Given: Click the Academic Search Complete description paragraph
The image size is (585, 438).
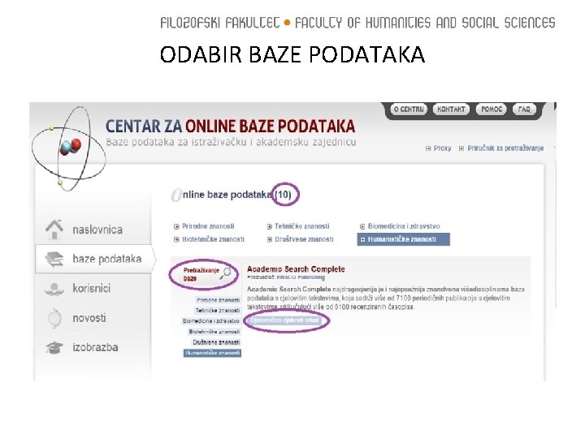Looking at the screenshot, I should pyautogui.click(x=386, y=298).
